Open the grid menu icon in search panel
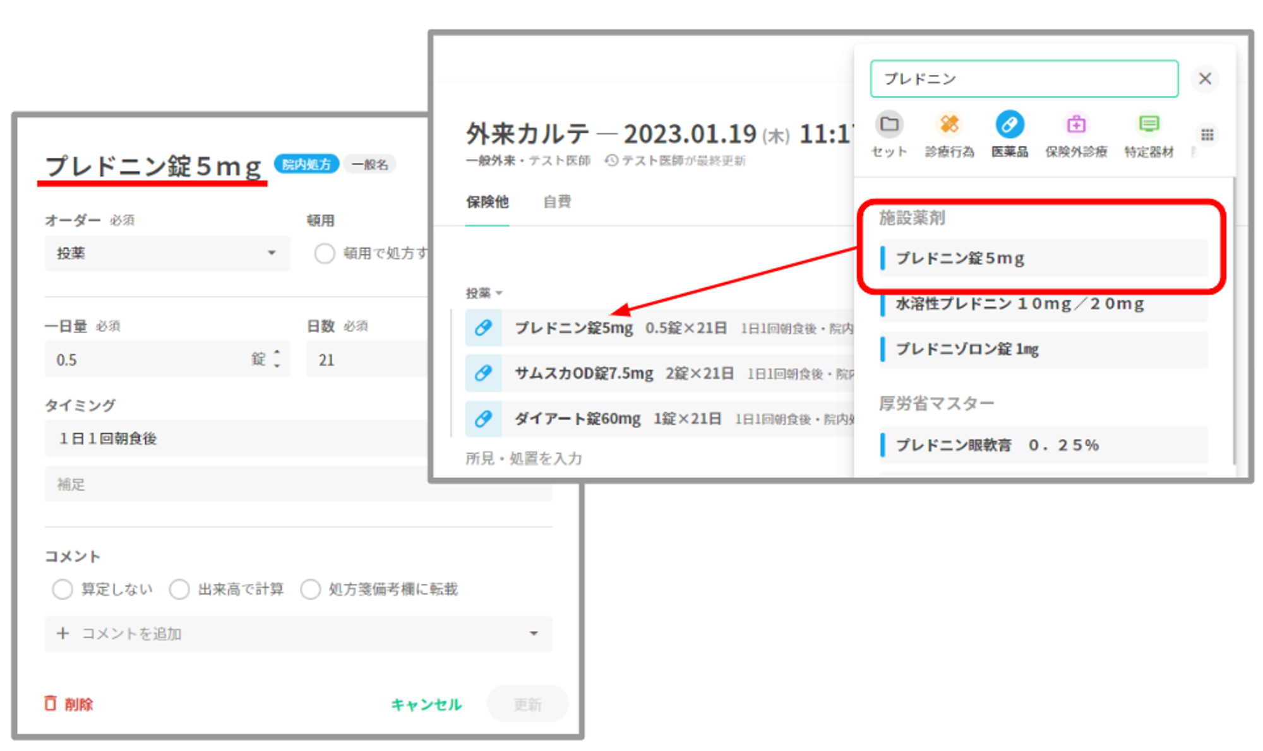The image size is (1263, 751). pyautogui.click(x=1207, y=135)
